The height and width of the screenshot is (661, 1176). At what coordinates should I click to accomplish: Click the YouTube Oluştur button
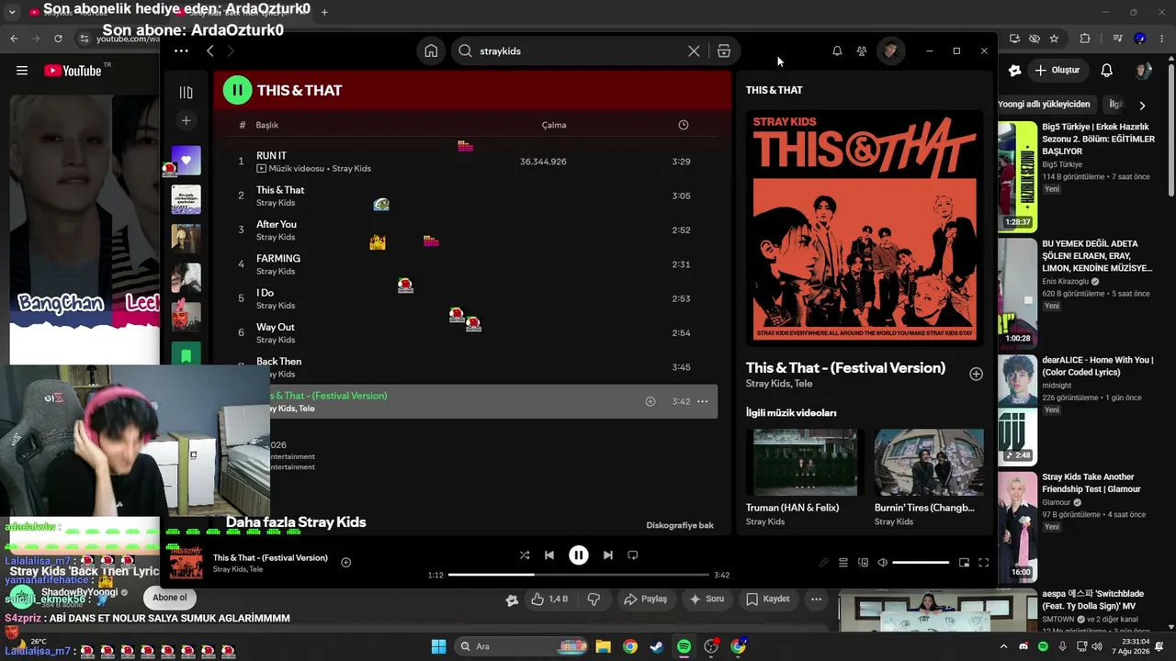(1057, 71)
